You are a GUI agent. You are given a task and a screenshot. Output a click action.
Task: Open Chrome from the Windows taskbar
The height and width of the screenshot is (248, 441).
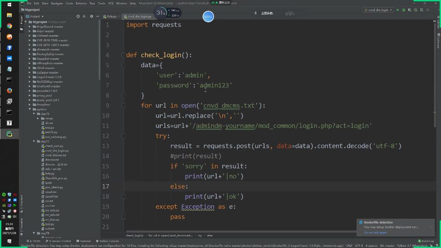(x=9, y=26)
